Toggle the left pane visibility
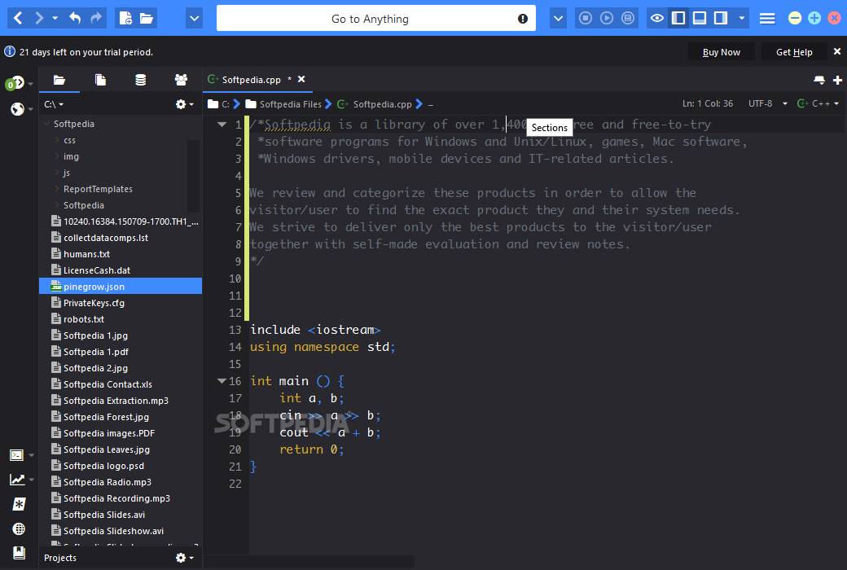The image size is (847, 570). [678, 19]
